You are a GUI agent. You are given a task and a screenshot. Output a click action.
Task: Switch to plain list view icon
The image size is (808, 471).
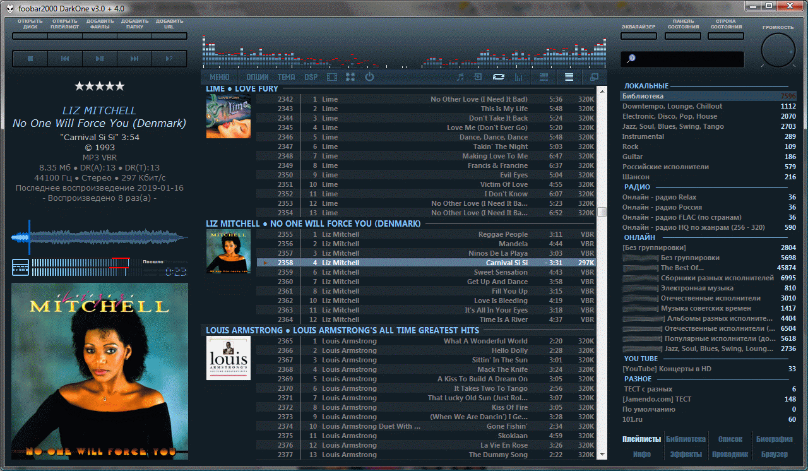(x=569, y=77)
